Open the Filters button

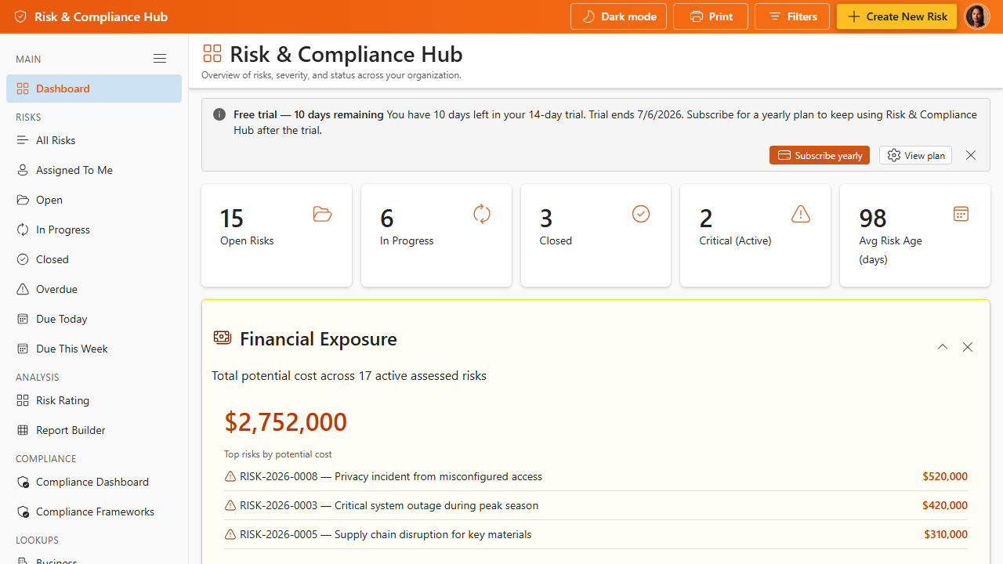click(792, 16)
